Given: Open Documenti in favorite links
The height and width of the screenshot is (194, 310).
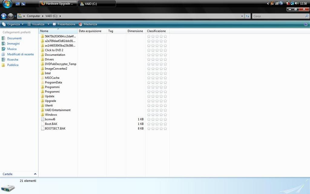Looking at the screenshot, I should pos(14,38).
